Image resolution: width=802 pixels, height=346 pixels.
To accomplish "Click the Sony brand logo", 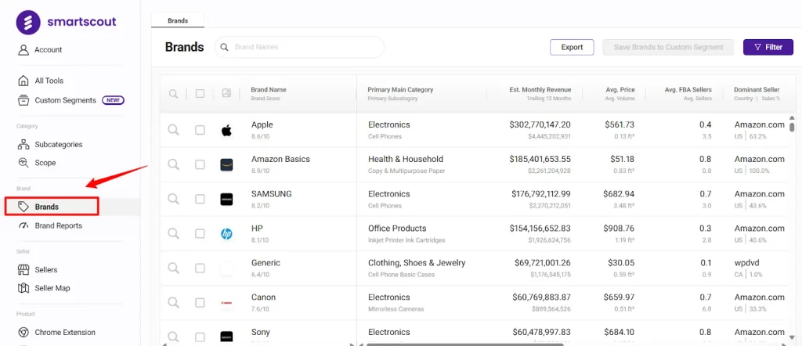I will [x=226, y=337].
